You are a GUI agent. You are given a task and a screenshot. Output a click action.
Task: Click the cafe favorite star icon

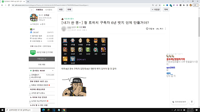tap(31, 10)
